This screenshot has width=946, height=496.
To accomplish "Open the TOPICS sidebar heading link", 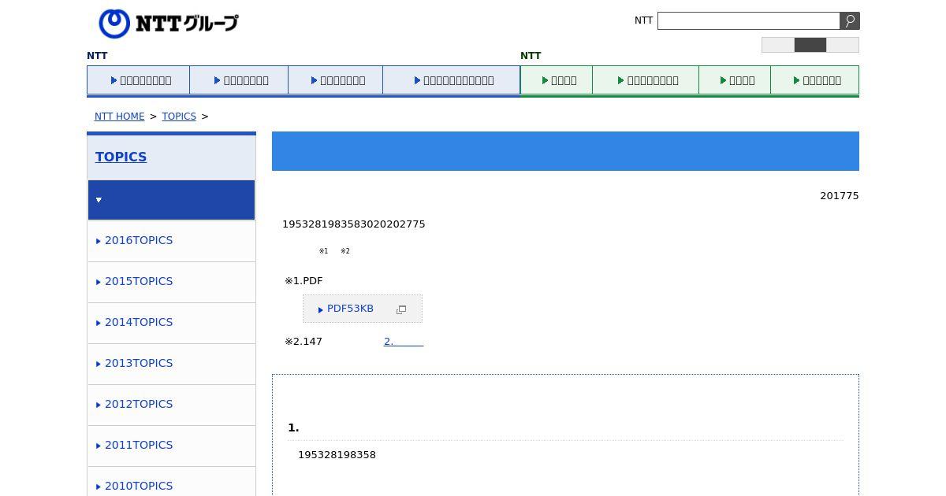I will [121, 157].
